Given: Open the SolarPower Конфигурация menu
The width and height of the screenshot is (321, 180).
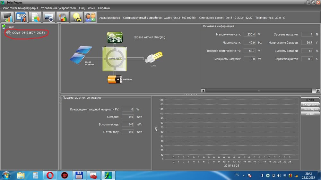Looking at the screenshot, I should click(20, 8).
